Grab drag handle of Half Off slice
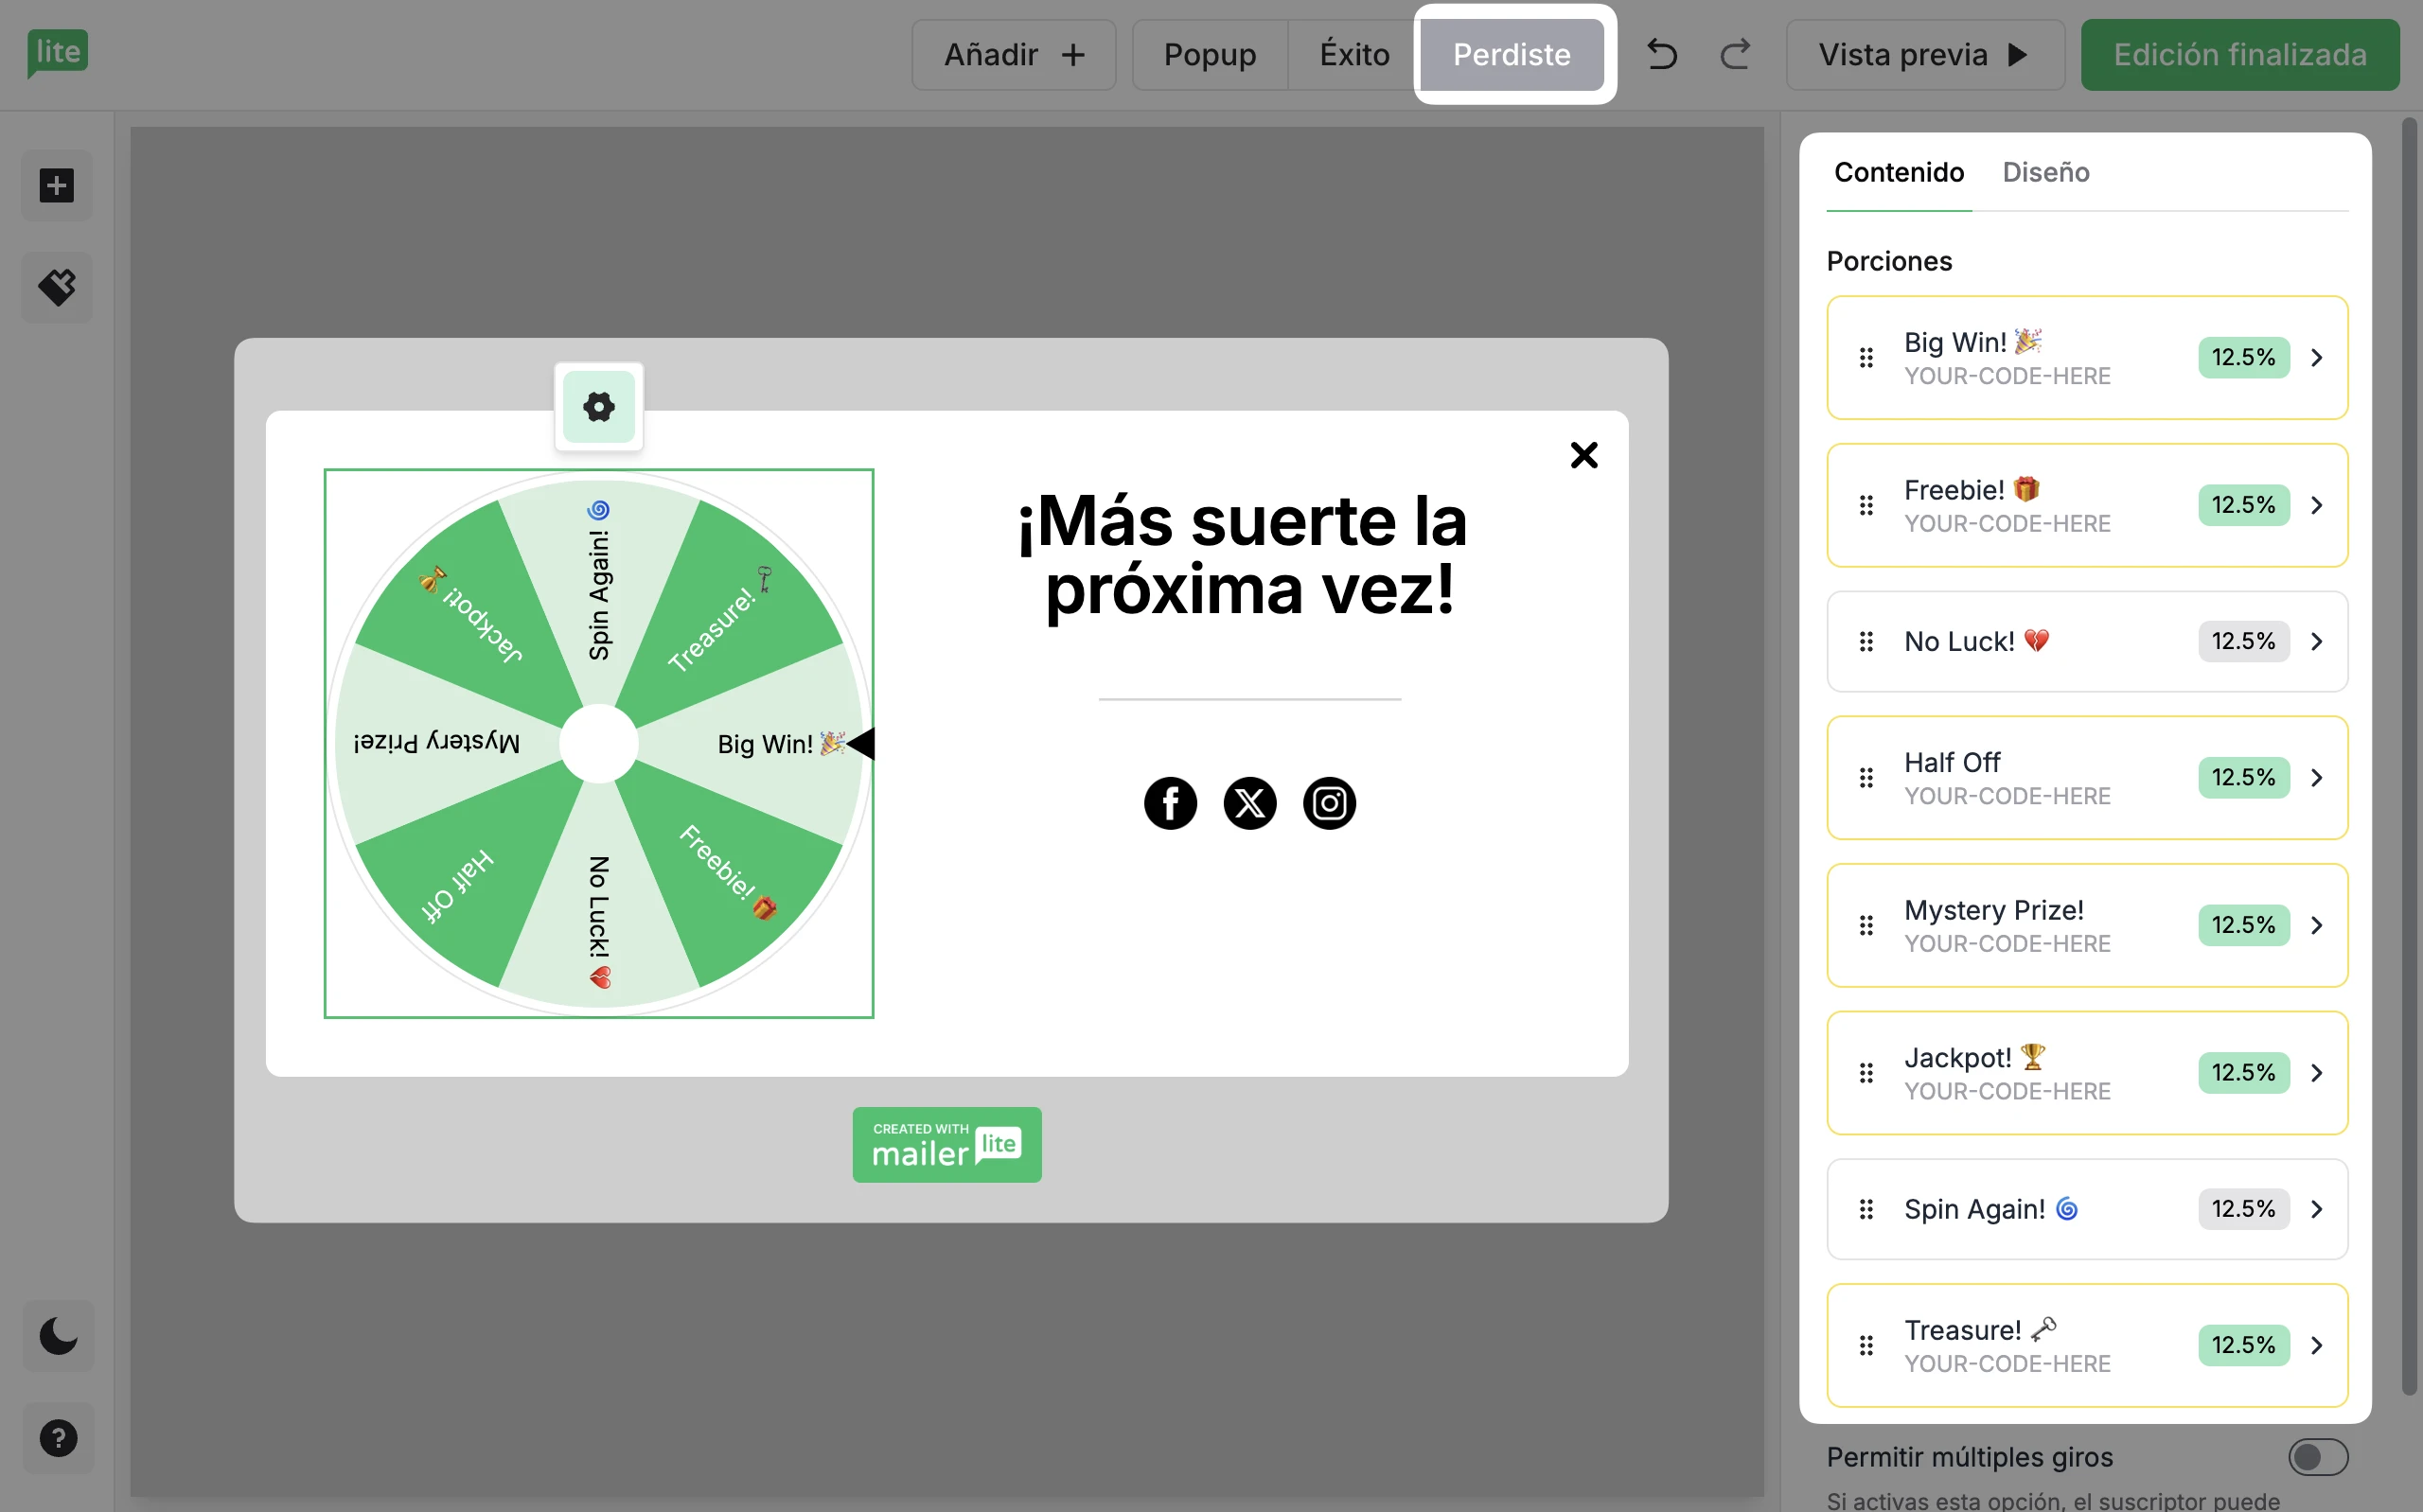This screenshot has height=1512, width=2423. (x=1866, y=778)
